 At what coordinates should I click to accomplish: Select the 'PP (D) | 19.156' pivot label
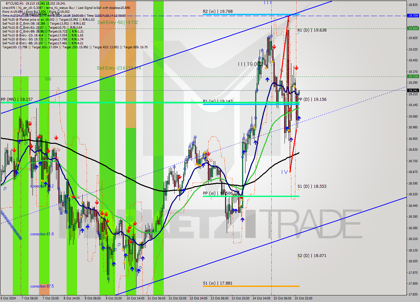click(x=312, y=99)
